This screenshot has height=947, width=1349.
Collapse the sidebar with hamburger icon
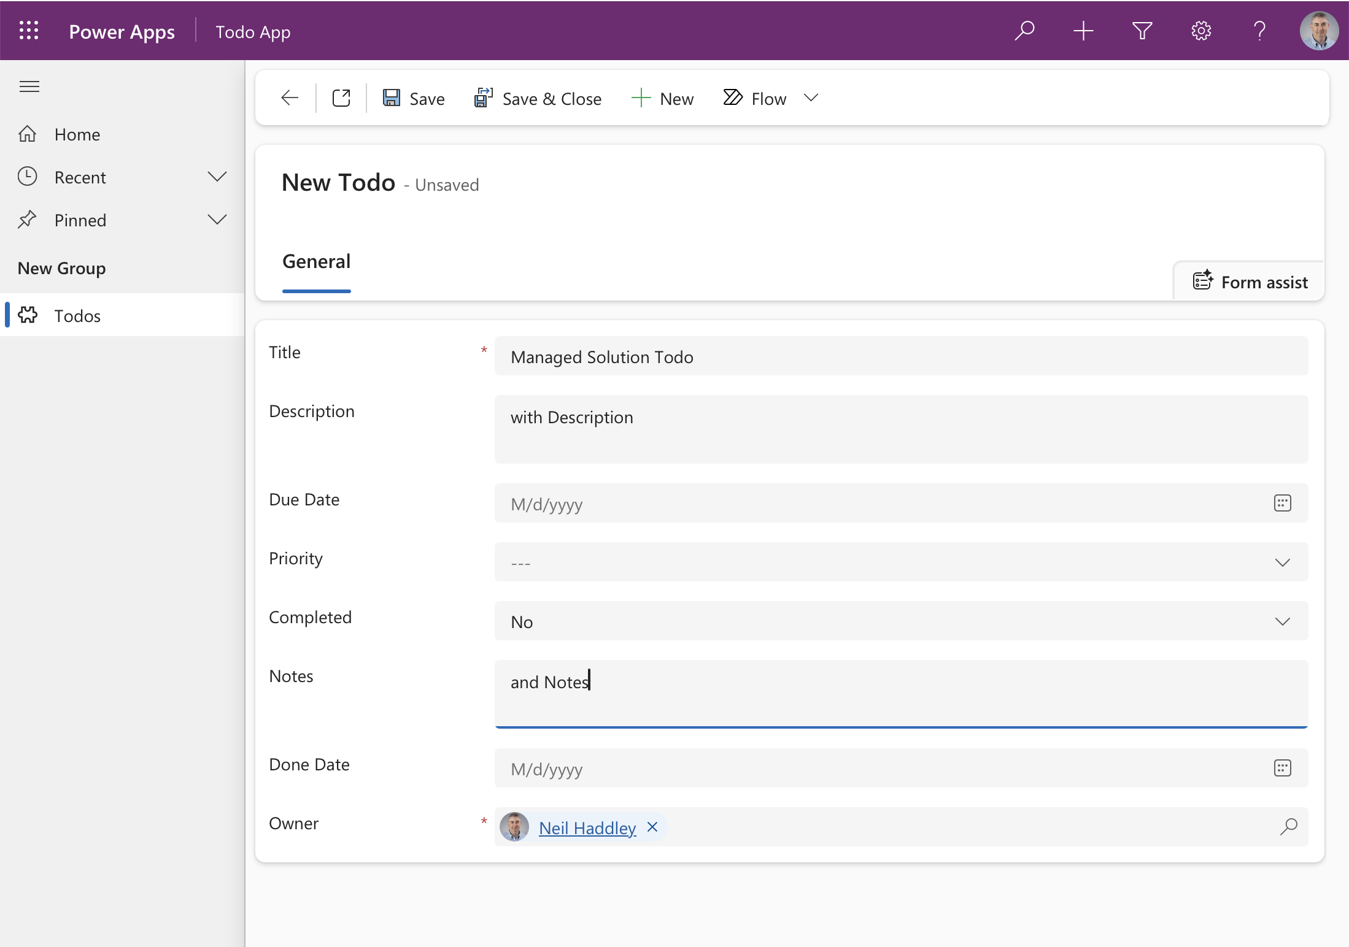pyautogui.click(x=29, y=86)
